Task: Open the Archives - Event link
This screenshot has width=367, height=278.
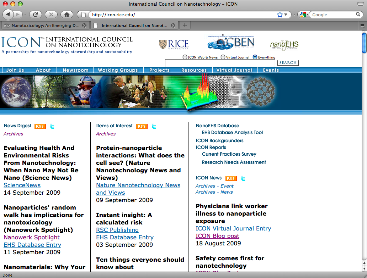Action: pos(214,186)
